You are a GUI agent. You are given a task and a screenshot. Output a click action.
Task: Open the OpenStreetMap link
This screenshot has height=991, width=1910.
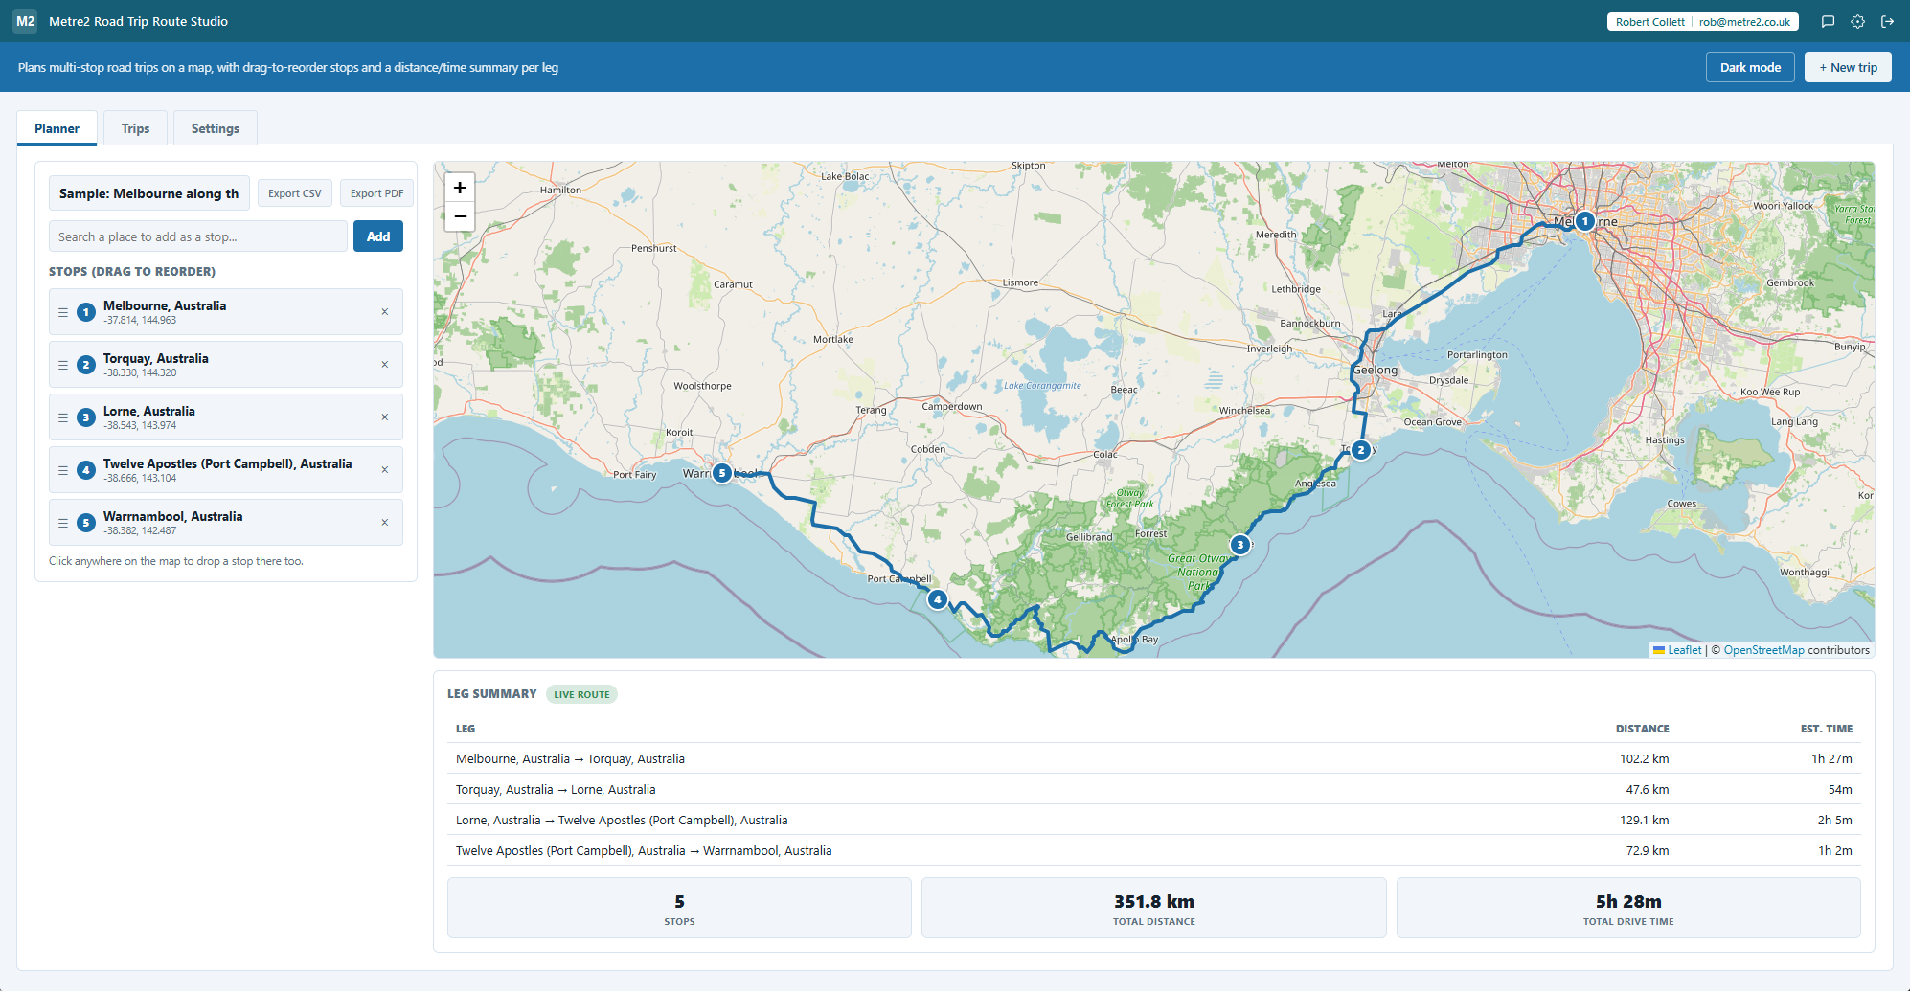pyautogui.click(x=1763, y=650)
